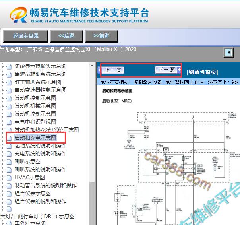Click the tree list scrollbar thumb
240x225 pixels.
click(x=92, y=204)
